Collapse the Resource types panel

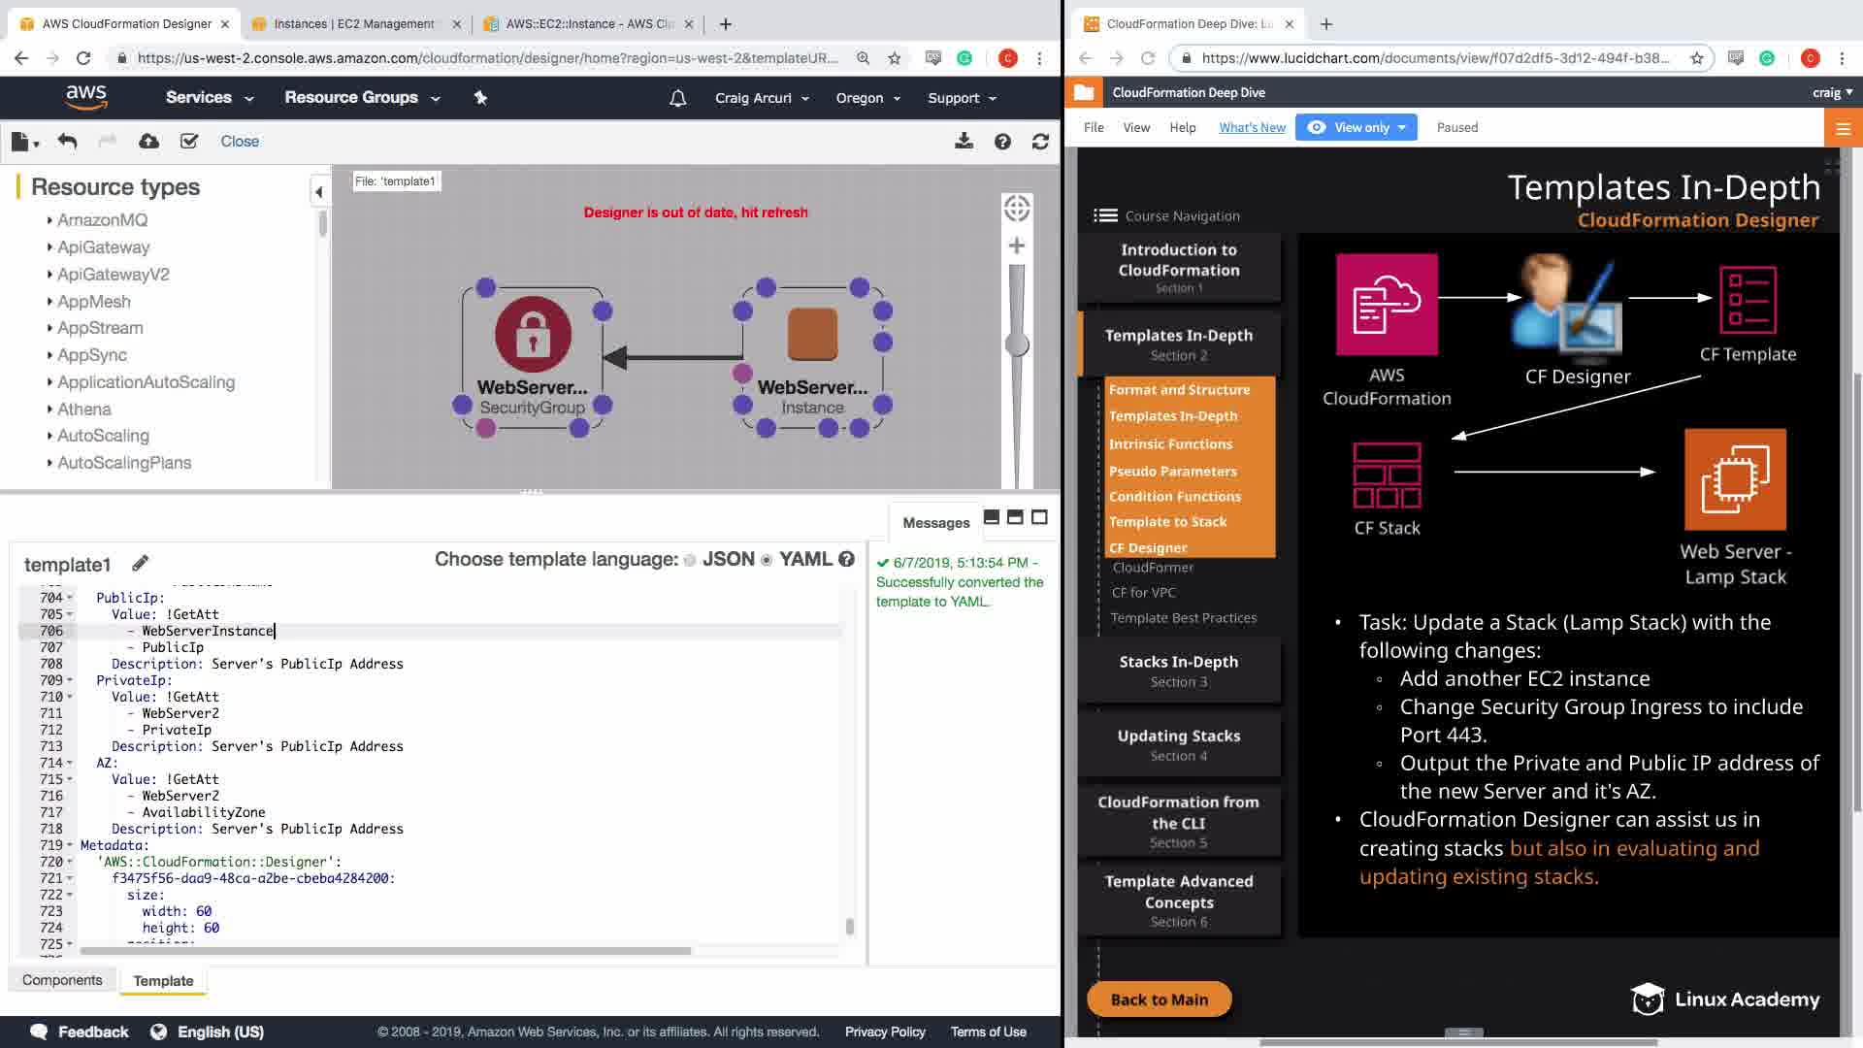click(x=318, y=192)
